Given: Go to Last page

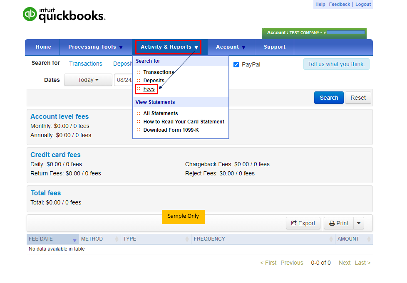Looking at the screenshot, I should click(362, 263).
